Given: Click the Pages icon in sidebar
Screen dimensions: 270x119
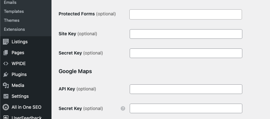Looking at the screenshot, I should tap(6, 53).
